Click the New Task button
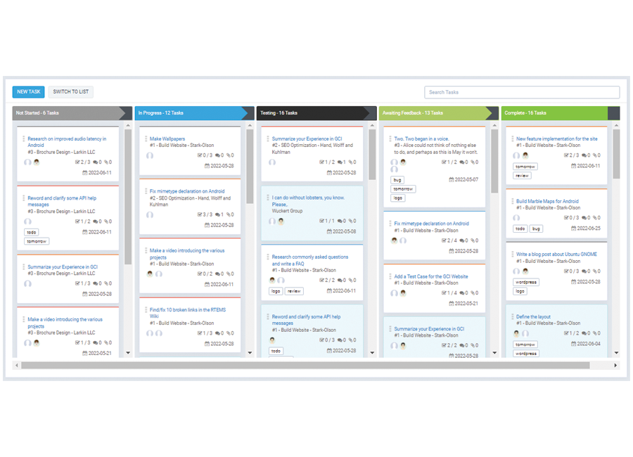 coord(29,92)
